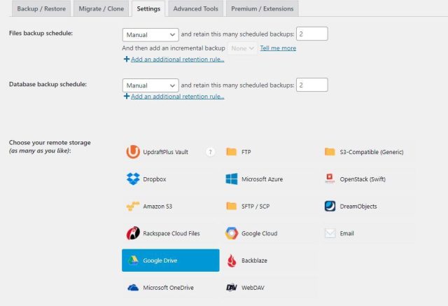Click the Google Drive icon
This screenshot has height=306, width=448.
tap(133, 260)
